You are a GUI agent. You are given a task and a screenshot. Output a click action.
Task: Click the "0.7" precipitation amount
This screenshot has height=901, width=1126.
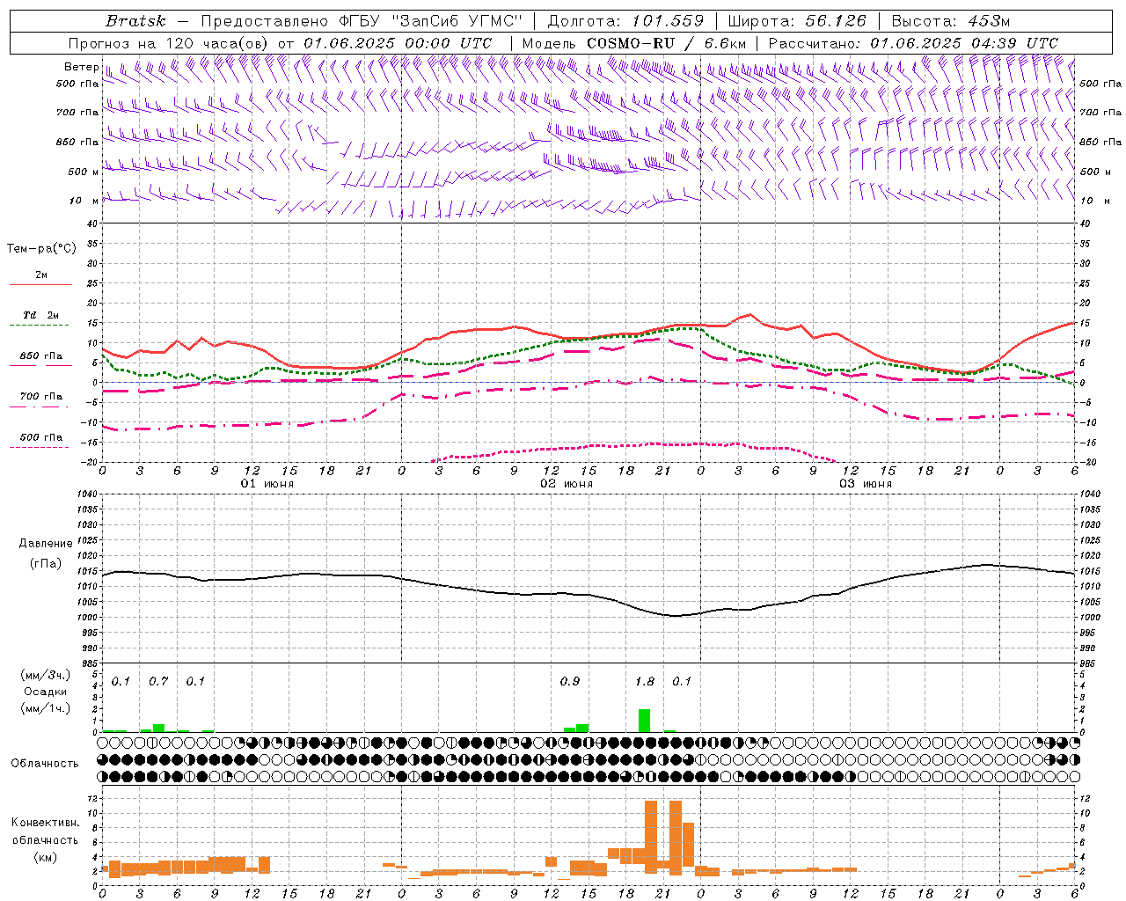pos(158,682)
